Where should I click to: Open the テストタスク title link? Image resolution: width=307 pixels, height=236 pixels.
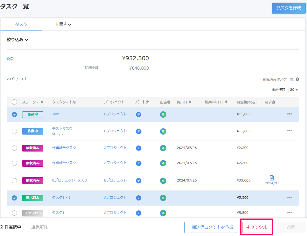click(62, 129)
